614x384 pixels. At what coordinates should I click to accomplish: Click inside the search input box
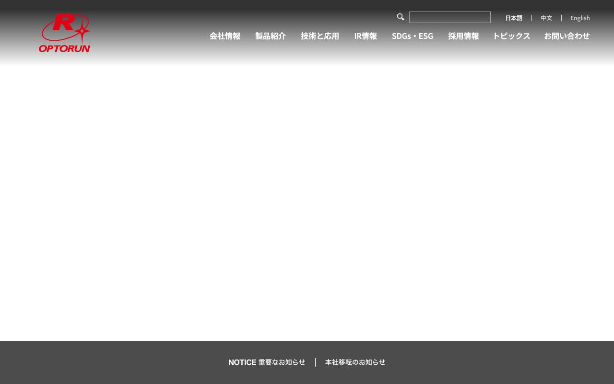(x=449, y=17)
